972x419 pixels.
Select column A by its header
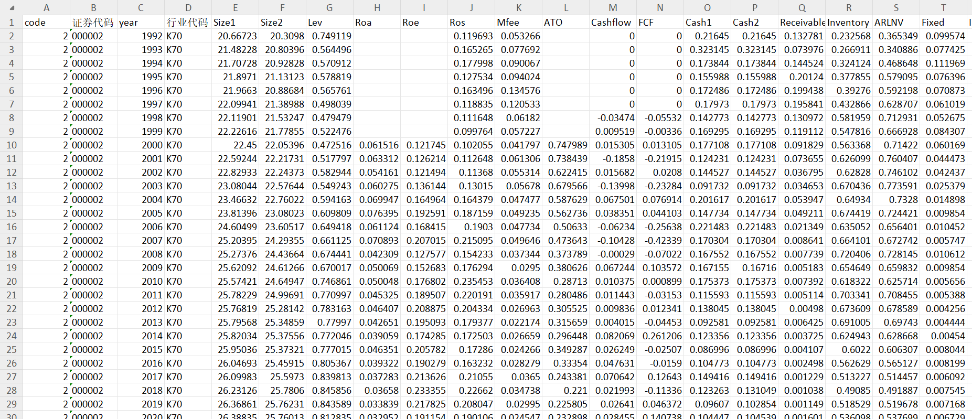click(x=47, y=8)
